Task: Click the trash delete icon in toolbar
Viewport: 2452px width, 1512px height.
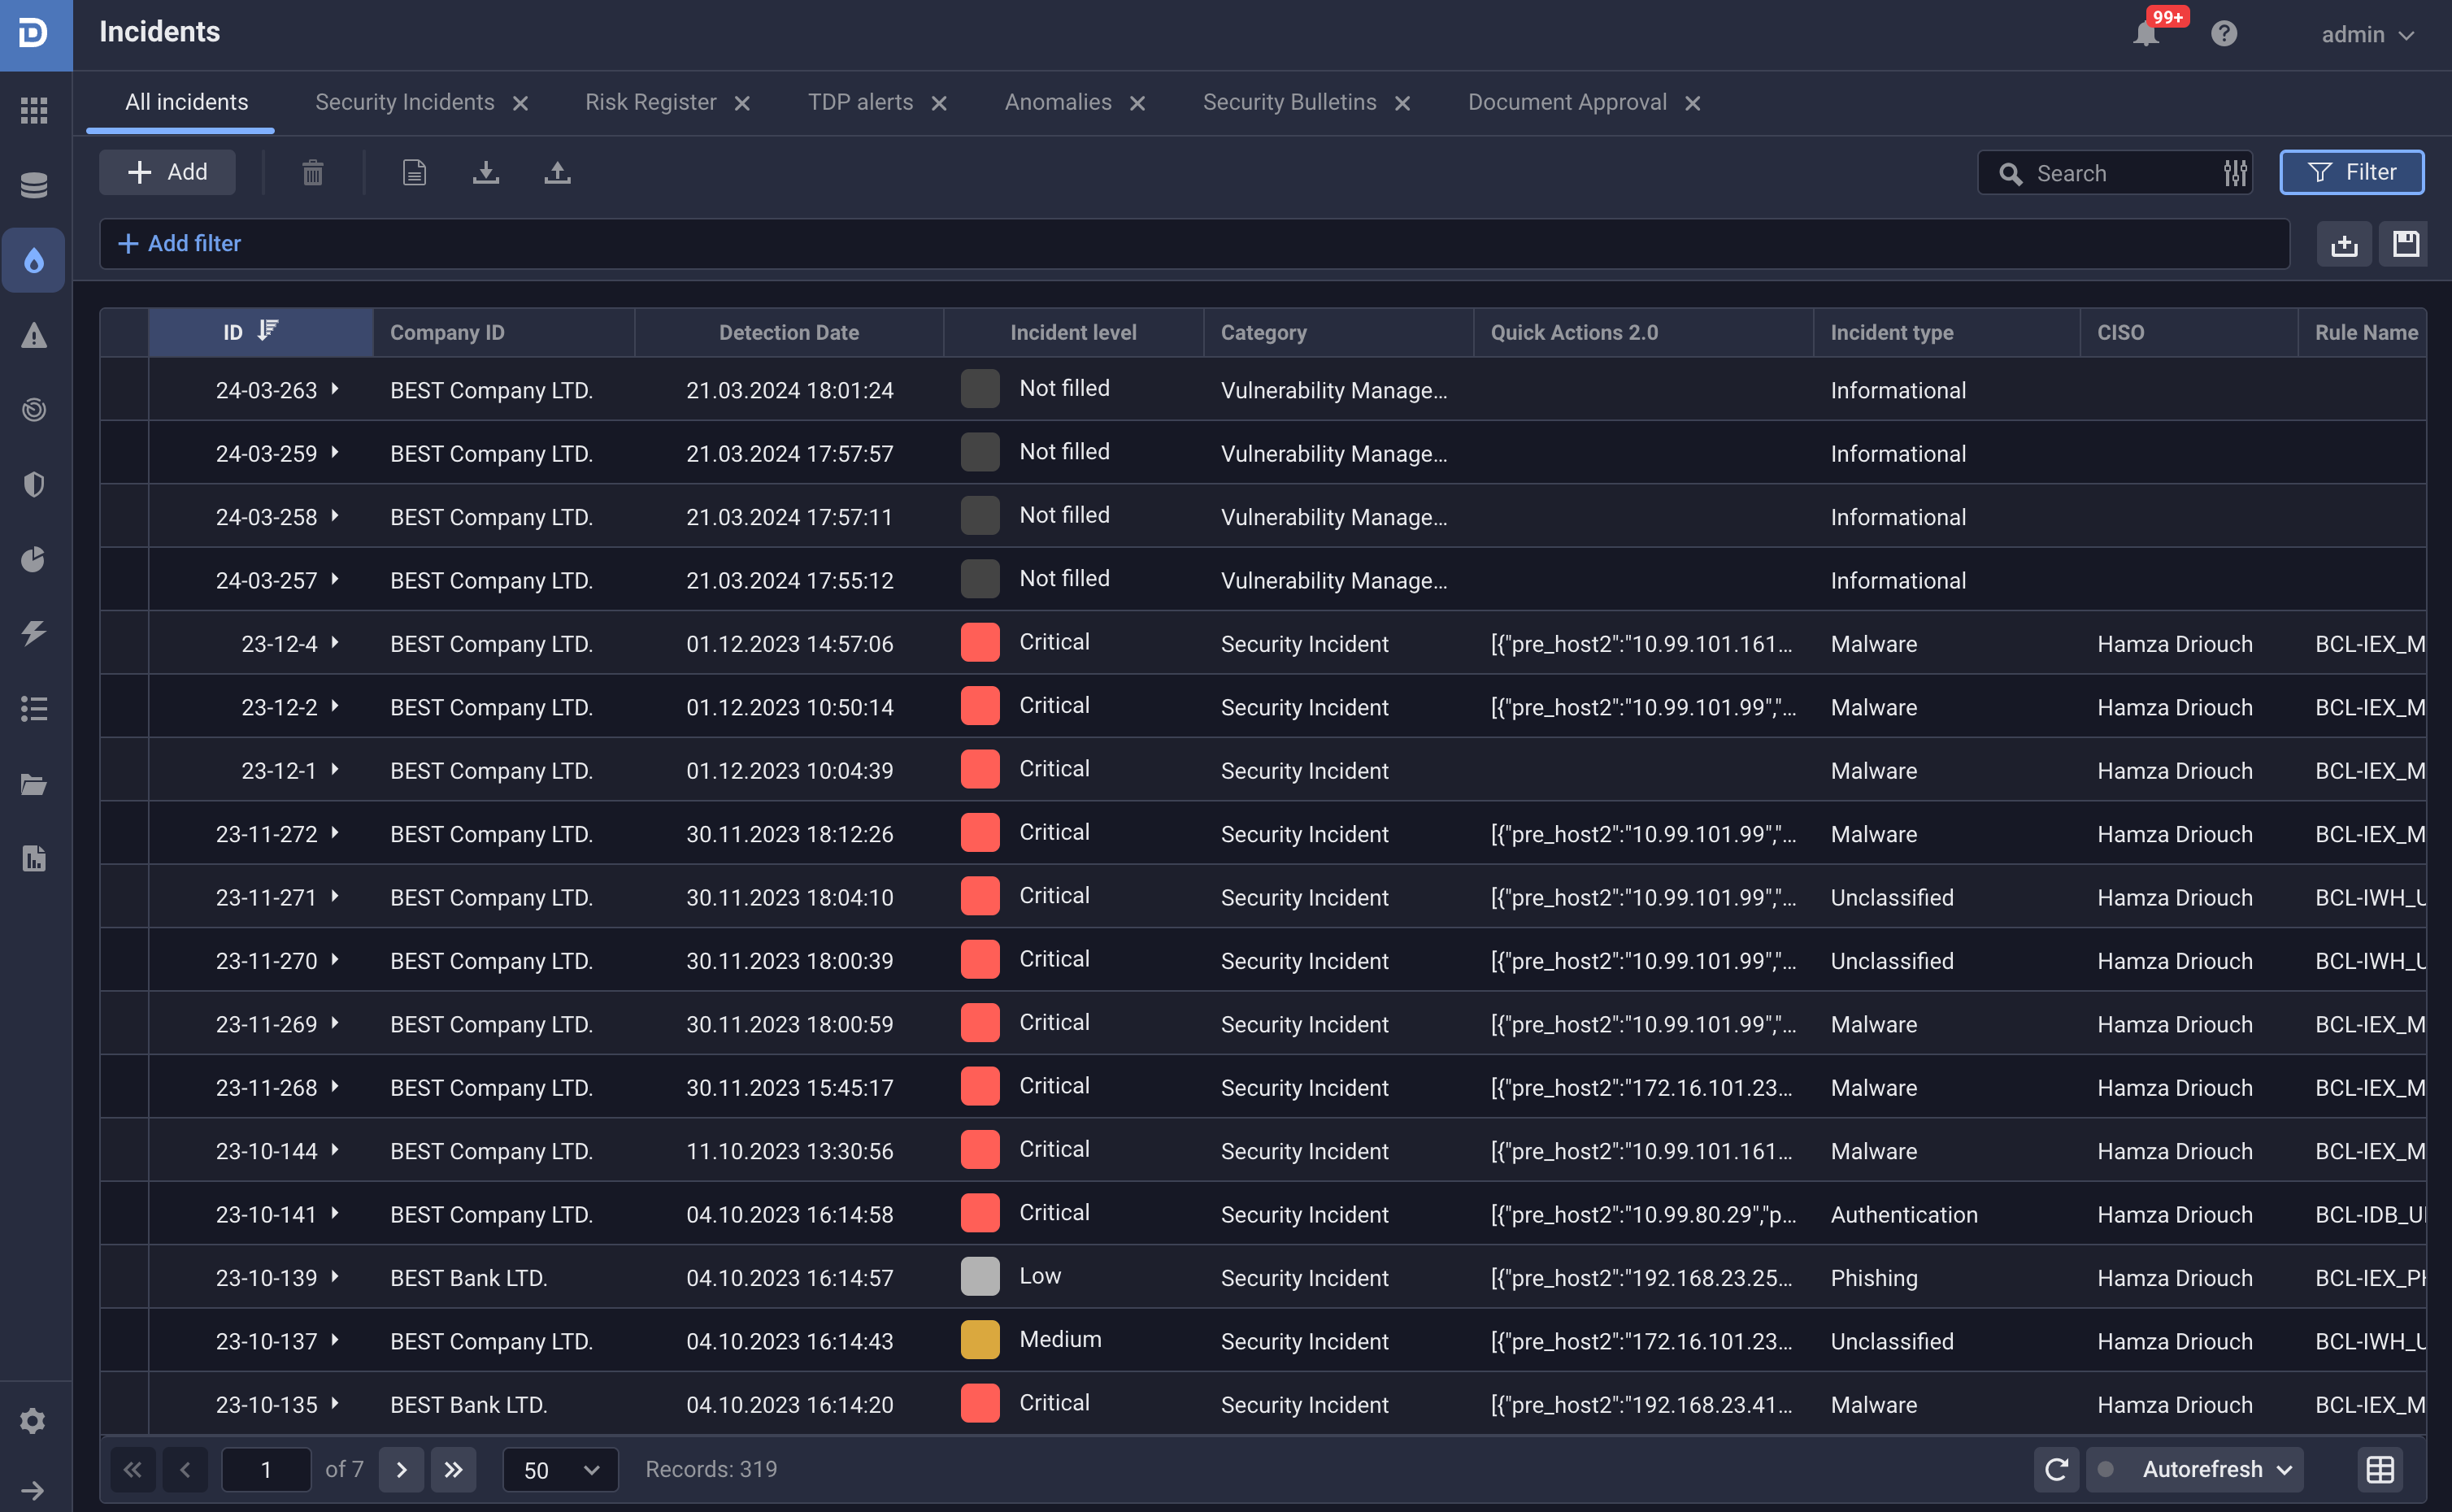Action: click(313, 173)
